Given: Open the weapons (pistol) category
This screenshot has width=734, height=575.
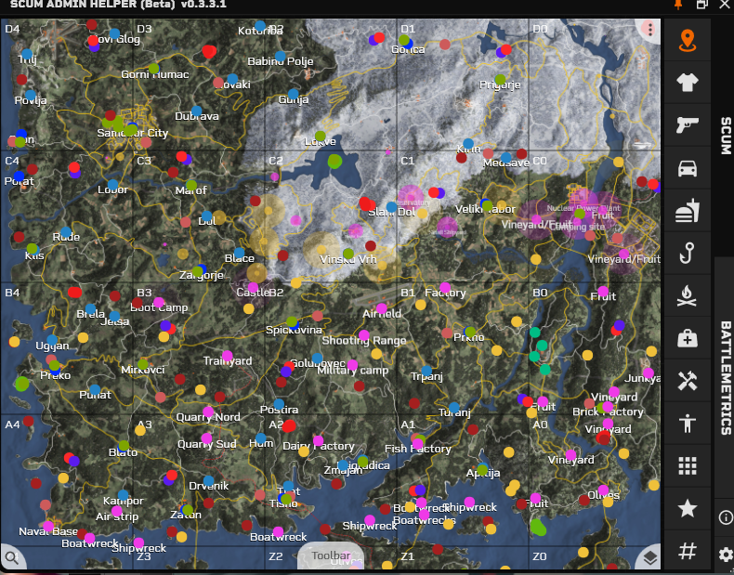Looking at the screenshot, I should 688,125.
